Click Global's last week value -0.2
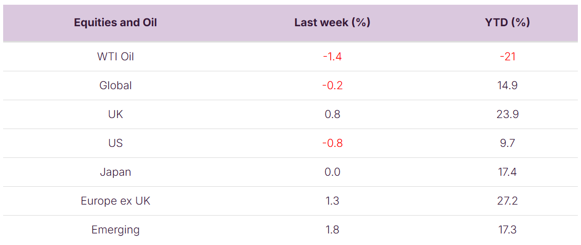This screenshot has height=245, width=581. (332, 86)
